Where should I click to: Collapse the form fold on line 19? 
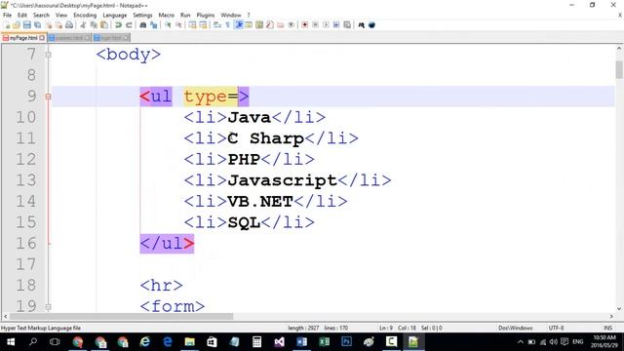tap(48, 307)
